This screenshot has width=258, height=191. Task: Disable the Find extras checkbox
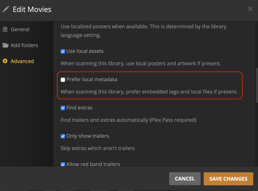point(63,108)
